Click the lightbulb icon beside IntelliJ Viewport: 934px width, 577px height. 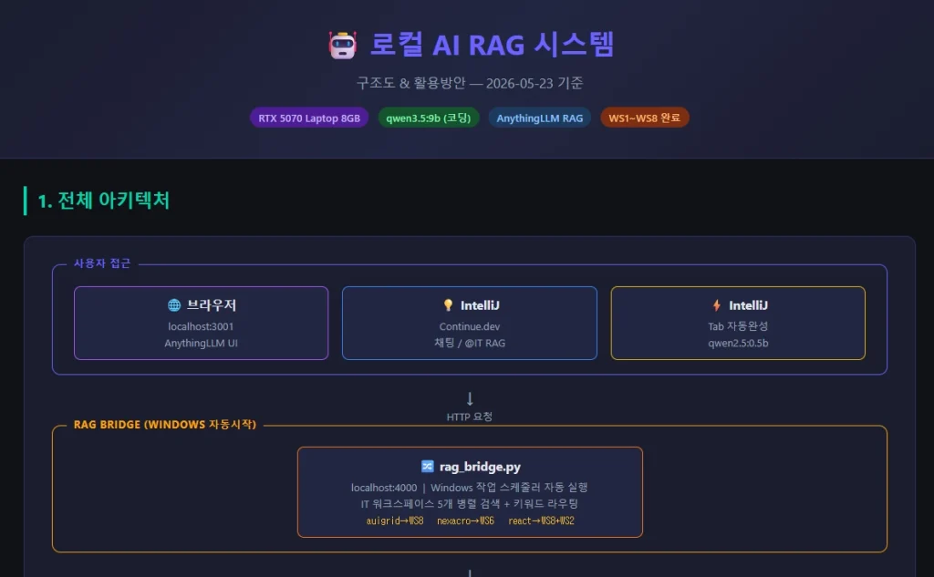pyautogui.click(x=448, y=305)
